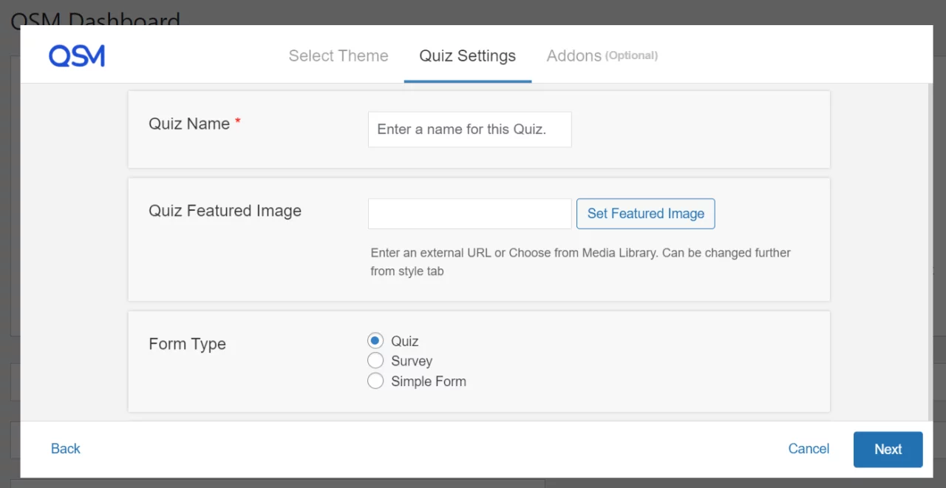Switch to the Select Theme tab
The height and width of the screenshot is (488, 946).
tap(338, 55)
